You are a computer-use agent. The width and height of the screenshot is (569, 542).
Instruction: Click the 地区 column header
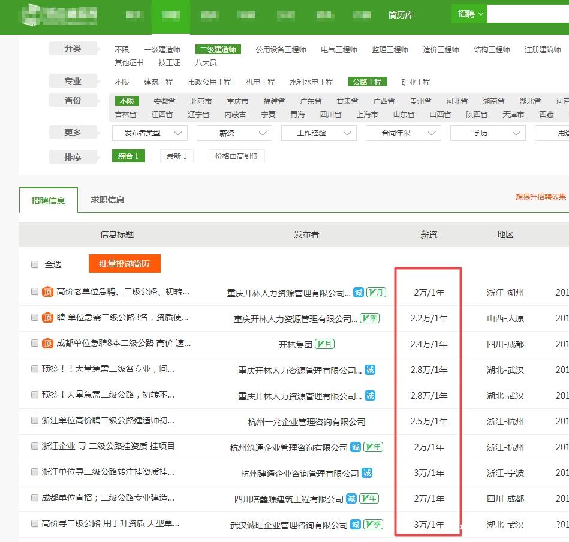505,234
